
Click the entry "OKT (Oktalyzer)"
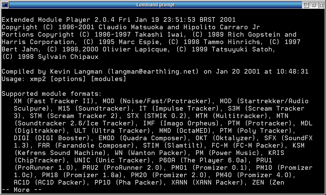225,138
